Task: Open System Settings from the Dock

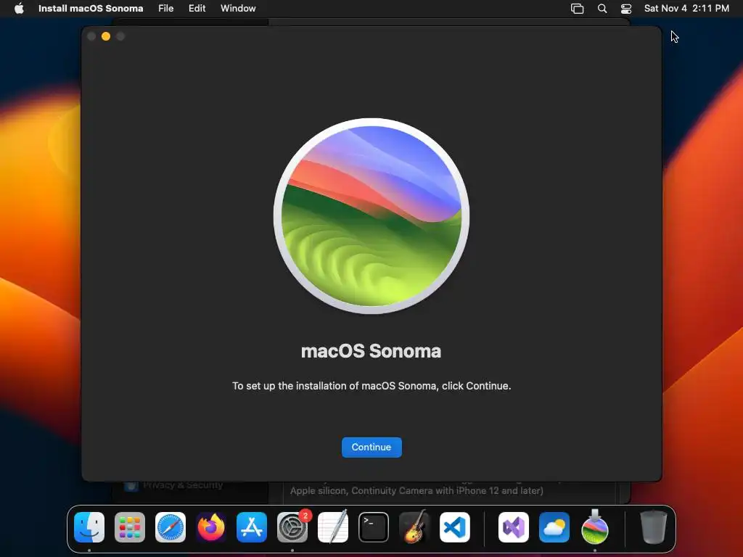Action: pos(292,527)
